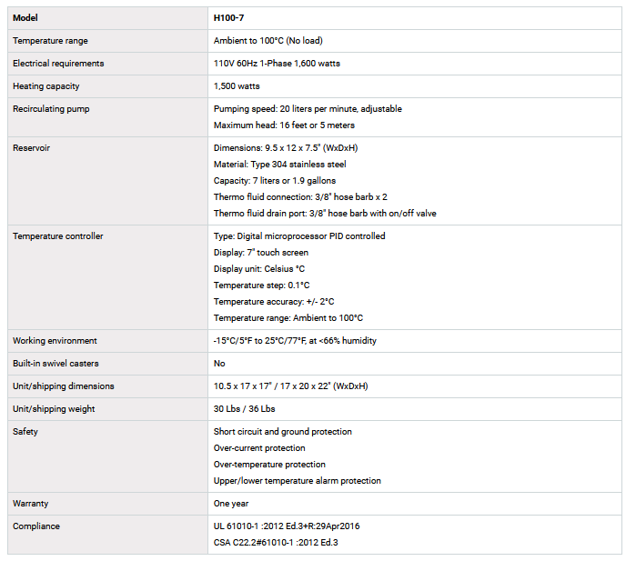Click the Electrical requirements label

(x=58, y=64)
